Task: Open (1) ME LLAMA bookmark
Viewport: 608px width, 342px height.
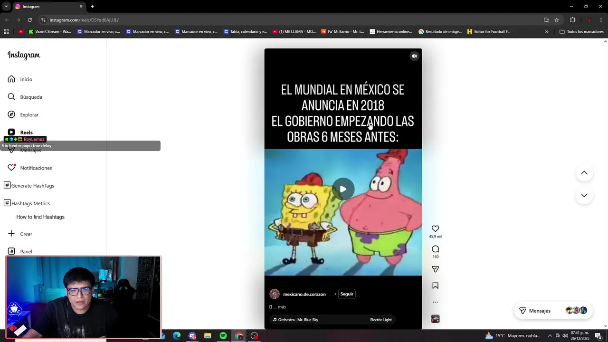Action: tap(294, 32)
